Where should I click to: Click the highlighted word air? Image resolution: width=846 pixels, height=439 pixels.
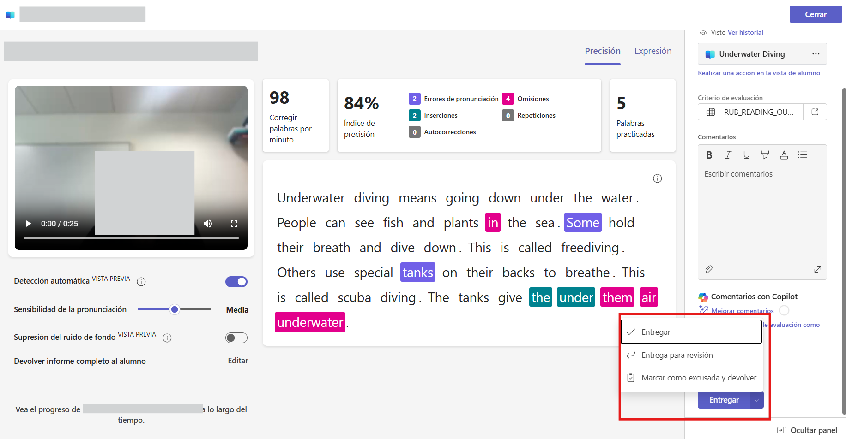(x=648, y=297)
